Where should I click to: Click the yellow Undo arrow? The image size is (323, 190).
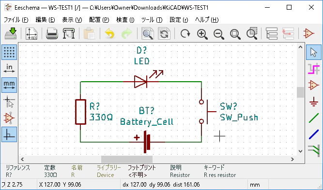[110, 33]
